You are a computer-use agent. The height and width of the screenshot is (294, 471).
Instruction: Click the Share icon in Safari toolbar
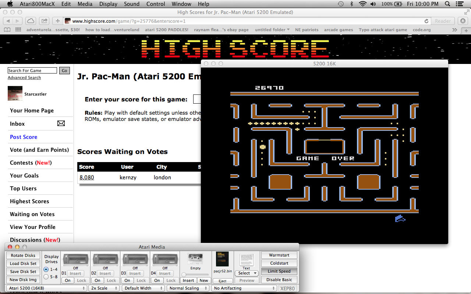[x=44, y=21]
